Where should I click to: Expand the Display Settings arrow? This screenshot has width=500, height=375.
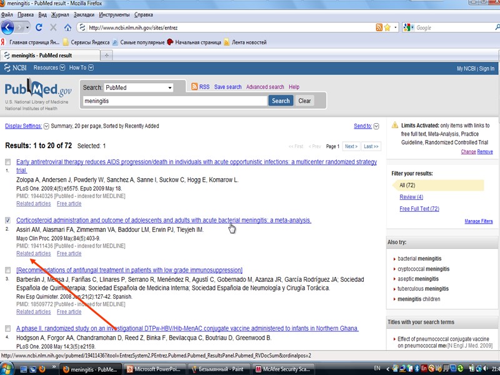(46, 126)
